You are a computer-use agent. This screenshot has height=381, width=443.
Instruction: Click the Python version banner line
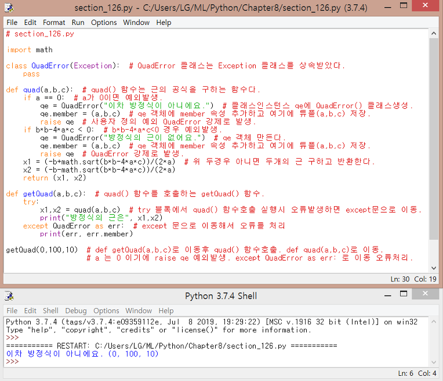[212, 322]
